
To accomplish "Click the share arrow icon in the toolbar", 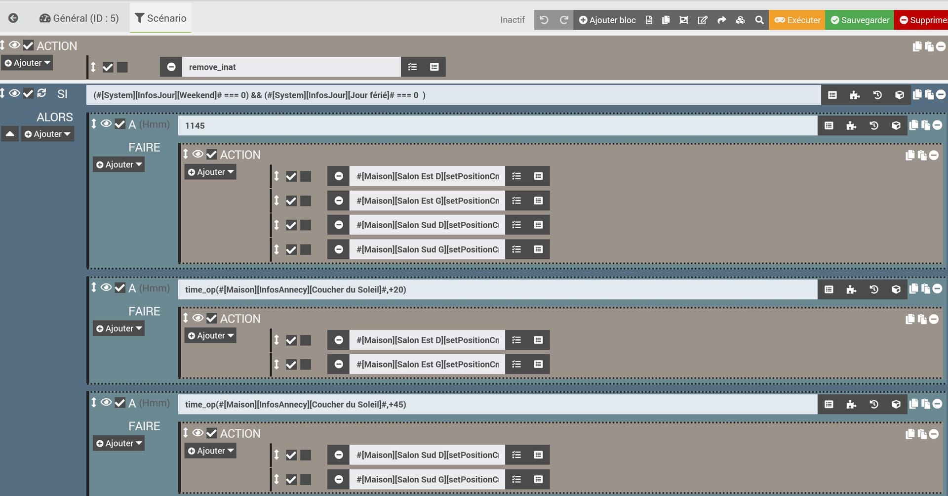I will 721,20.
